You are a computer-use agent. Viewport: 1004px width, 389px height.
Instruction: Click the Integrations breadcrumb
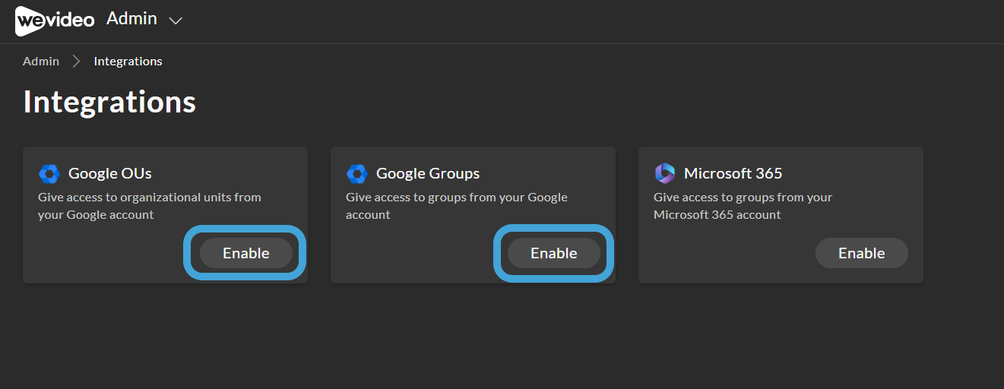point(128,61)
